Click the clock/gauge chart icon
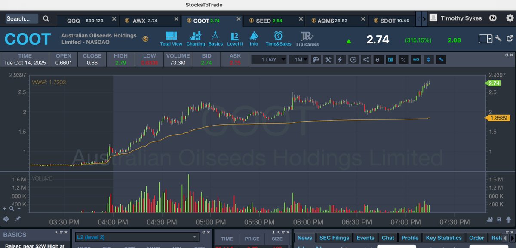This screenshot has width=516, height=248. pos(353,60)
